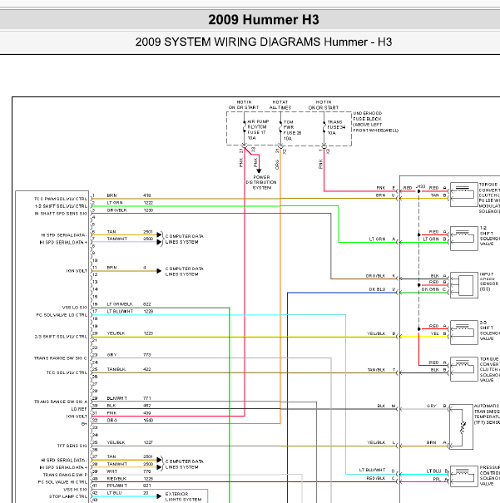Click the "VSS LO SIG" pin label

click(x=74, y=308)
